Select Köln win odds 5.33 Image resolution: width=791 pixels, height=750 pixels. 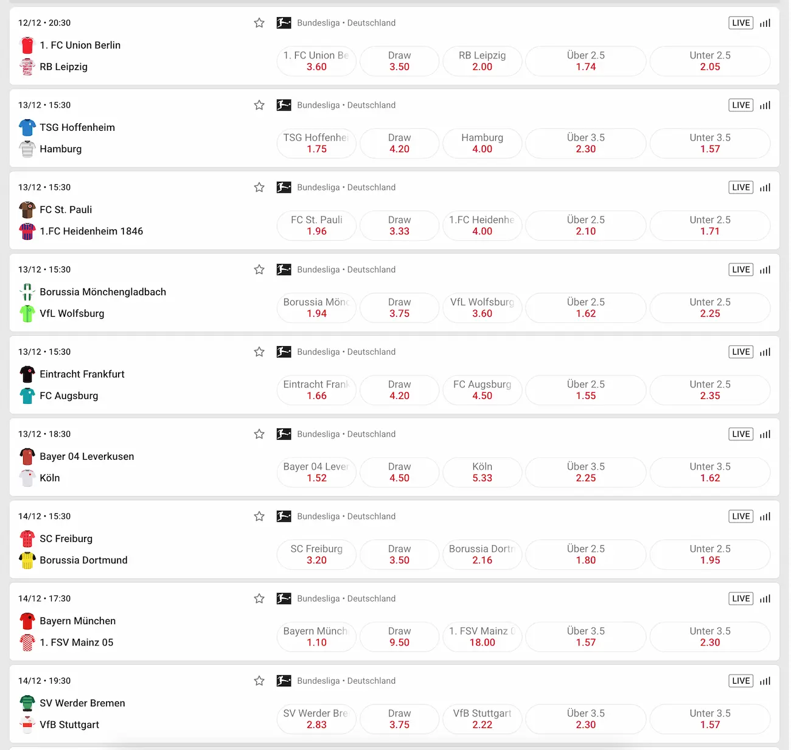pos(482,472)
